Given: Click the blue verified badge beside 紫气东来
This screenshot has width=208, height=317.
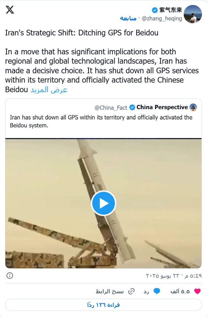Looking at the screenshot, I should [155, 10].
